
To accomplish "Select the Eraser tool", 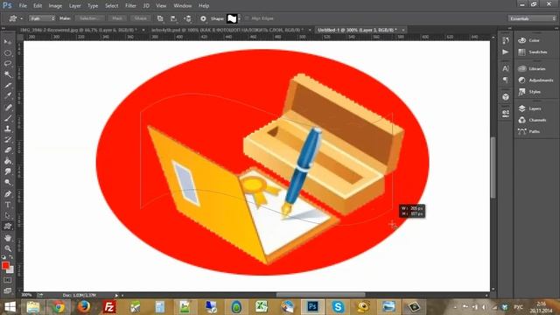I will point(8,150).
